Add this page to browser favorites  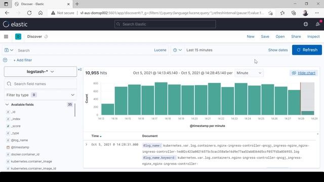270,13
